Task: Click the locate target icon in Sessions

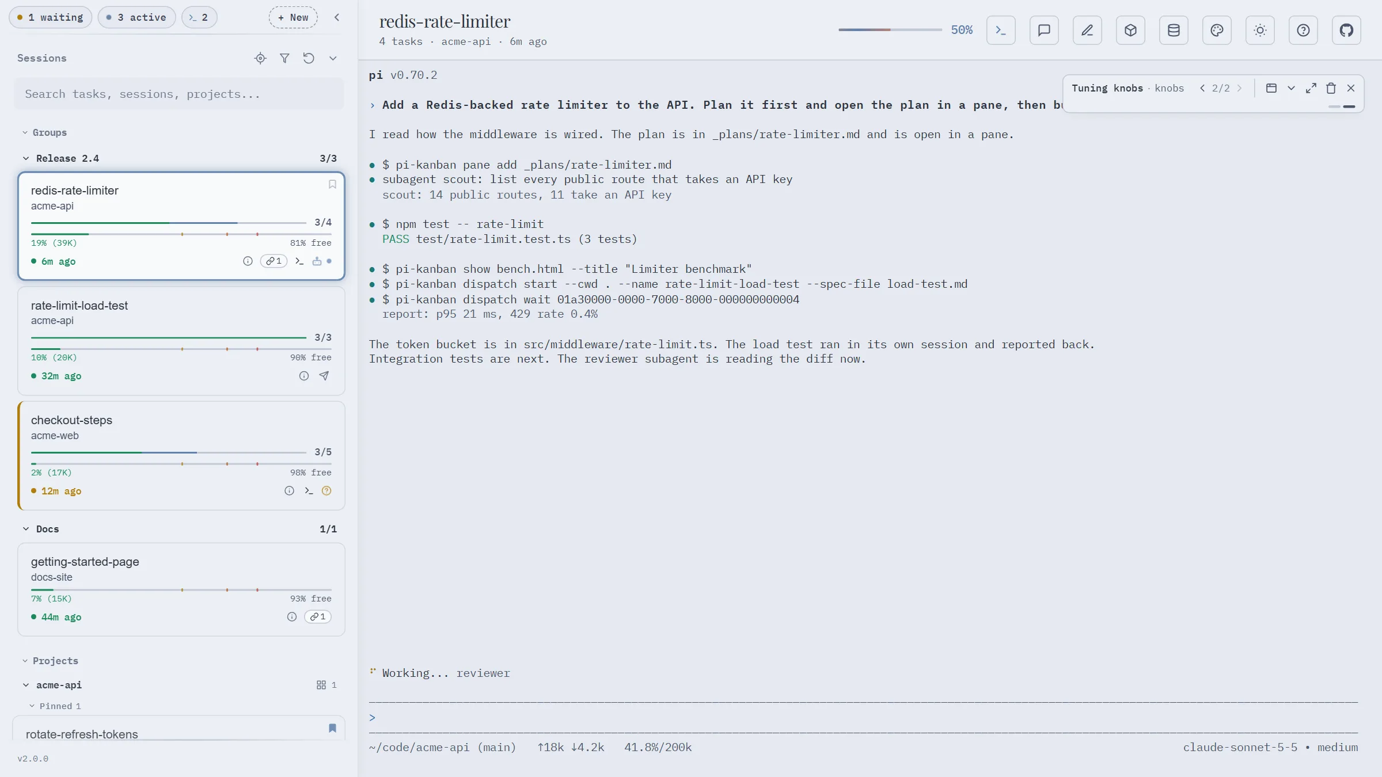Action: tap(260, 58)
